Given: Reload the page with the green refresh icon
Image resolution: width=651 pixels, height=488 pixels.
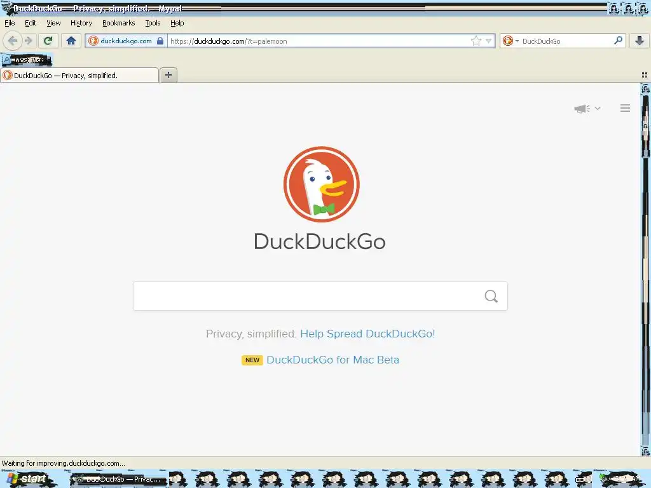Looking at the screenshot, I should pyautogui.click(x=48, y=41).
